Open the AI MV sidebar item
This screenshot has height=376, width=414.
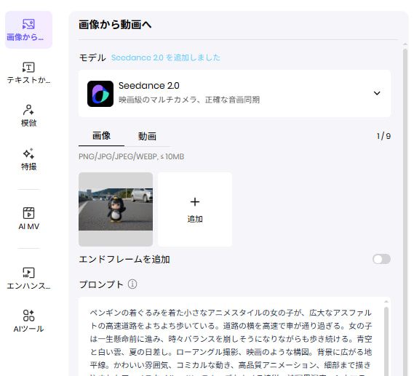pyautogui.click(x=28, y=219)
